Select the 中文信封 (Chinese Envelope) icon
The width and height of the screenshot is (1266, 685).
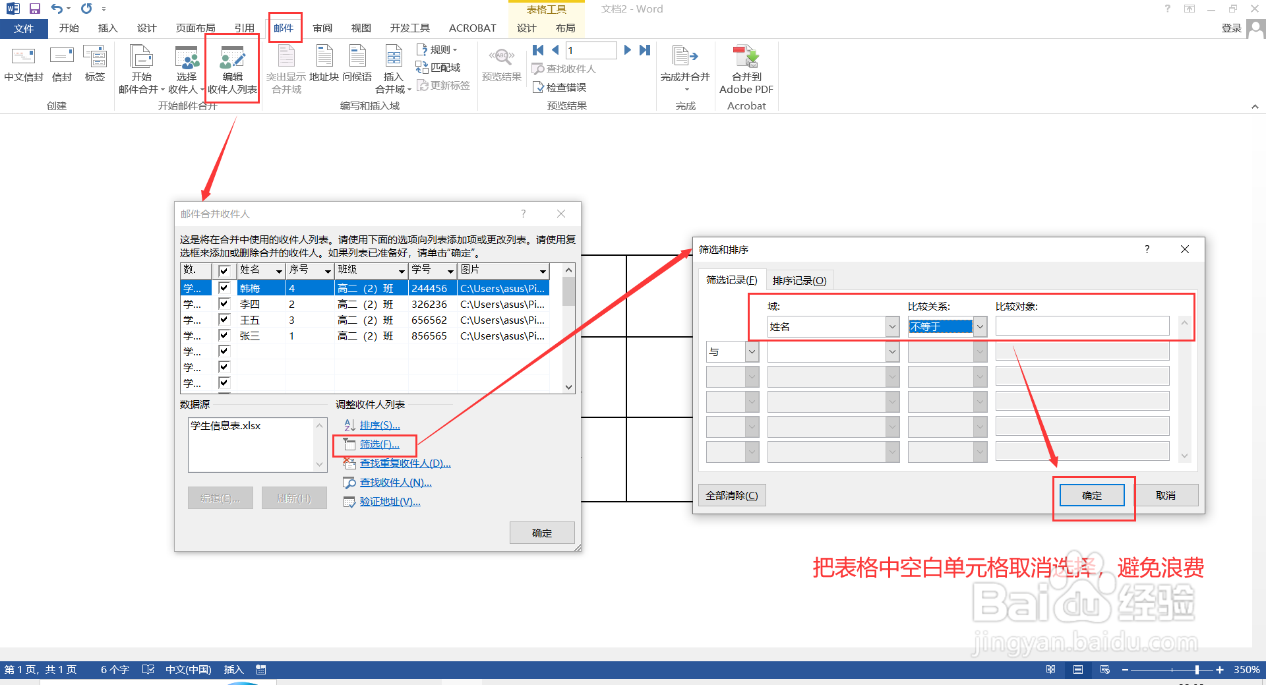point(23,66)
